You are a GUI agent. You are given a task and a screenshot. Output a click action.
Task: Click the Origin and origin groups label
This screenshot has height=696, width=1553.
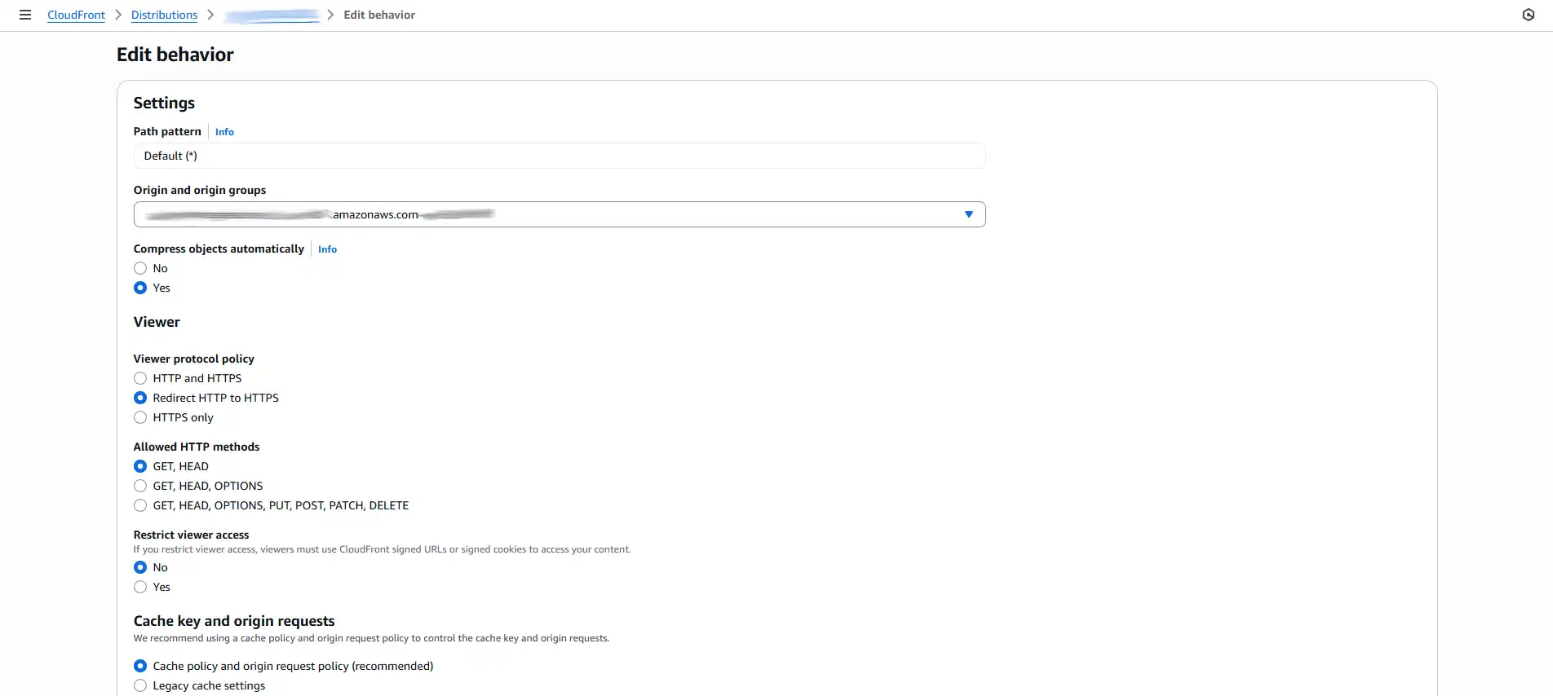tap(200, 190)
